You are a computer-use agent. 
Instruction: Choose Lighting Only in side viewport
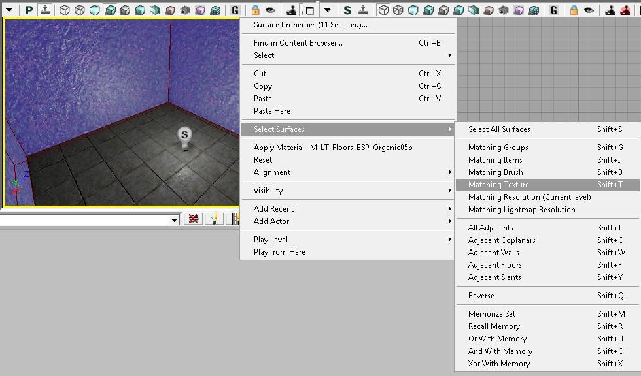(x=459, y=10)
